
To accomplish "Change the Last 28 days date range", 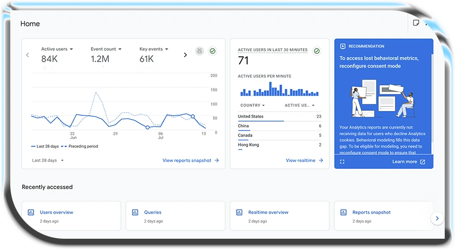I will [x=48, y=160].
